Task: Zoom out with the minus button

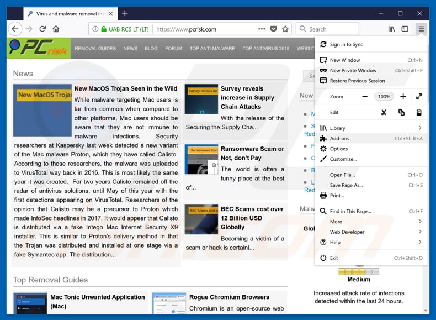Action: click(365, 97)
